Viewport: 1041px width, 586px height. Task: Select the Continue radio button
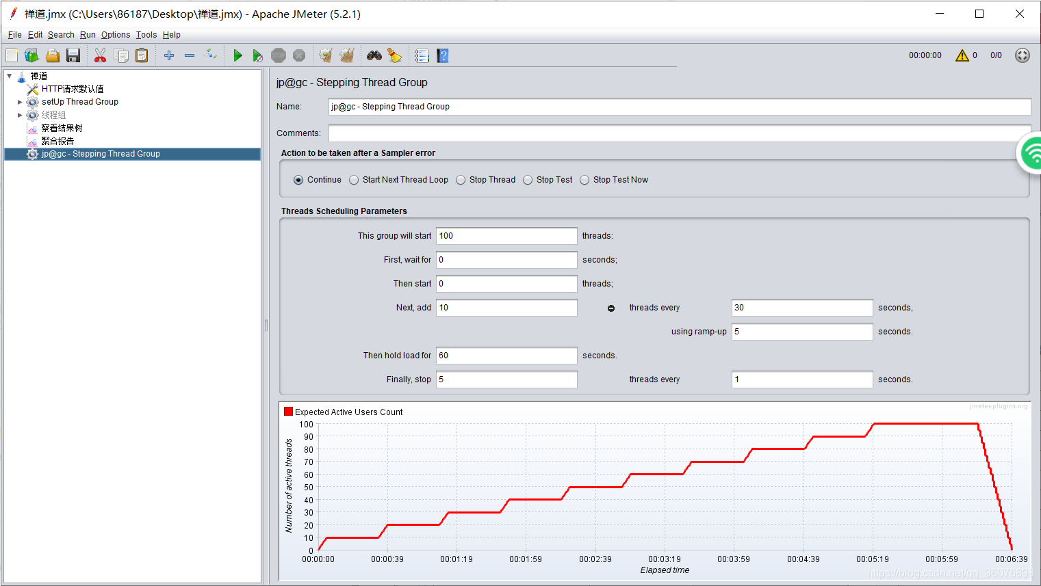pyautogui.click(x=298, y=180)
